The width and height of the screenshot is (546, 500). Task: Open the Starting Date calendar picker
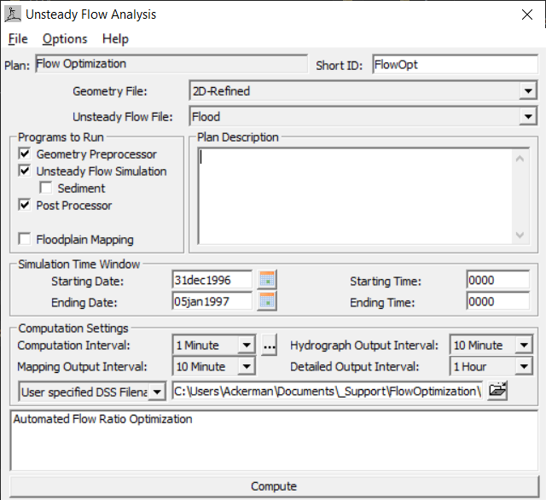(267, 280)
